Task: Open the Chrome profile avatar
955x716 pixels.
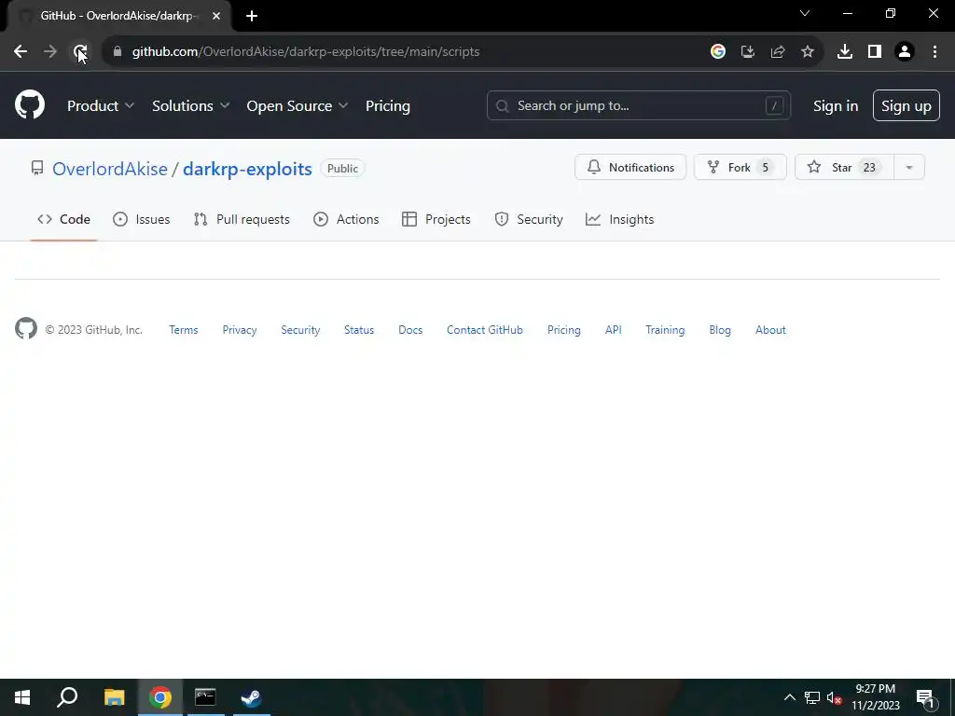Action: click(905, 52)
